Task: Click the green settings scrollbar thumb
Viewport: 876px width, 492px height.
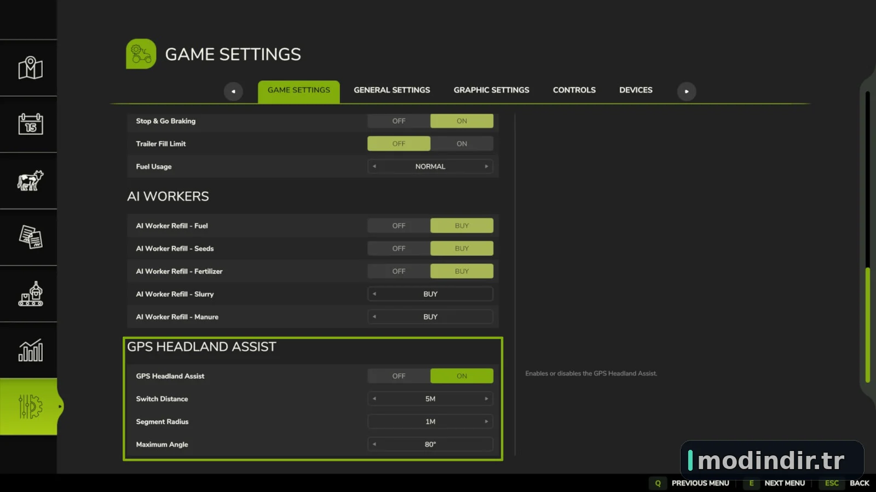Action: point(868,325)
